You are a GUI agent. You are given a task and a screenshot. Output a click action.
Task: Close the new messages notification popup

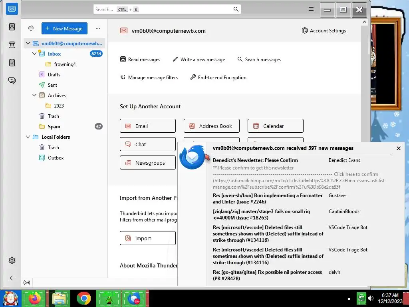click(x=398, y=148)
